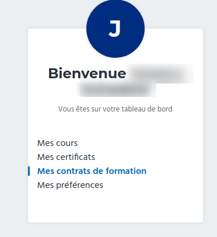Click the blurred second name line
217x237 pixels.
tap(117, 89)
